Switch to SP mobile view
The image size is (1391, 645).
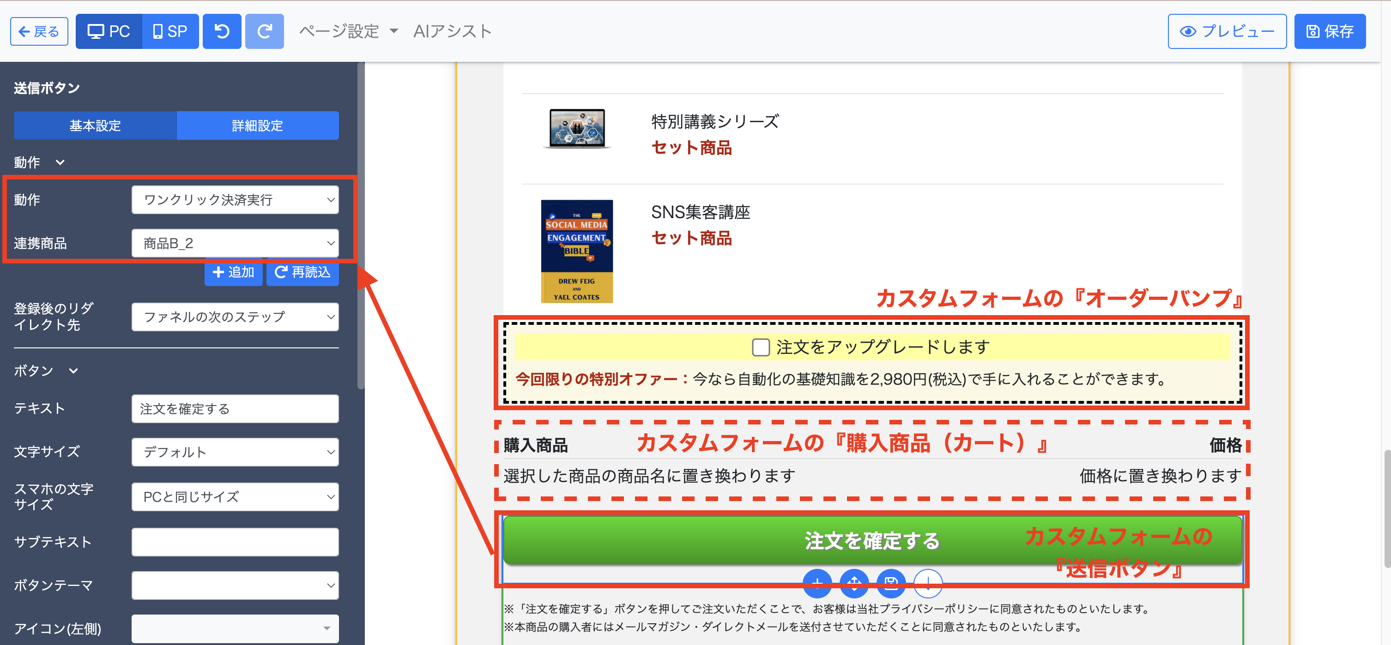point(170,31)
